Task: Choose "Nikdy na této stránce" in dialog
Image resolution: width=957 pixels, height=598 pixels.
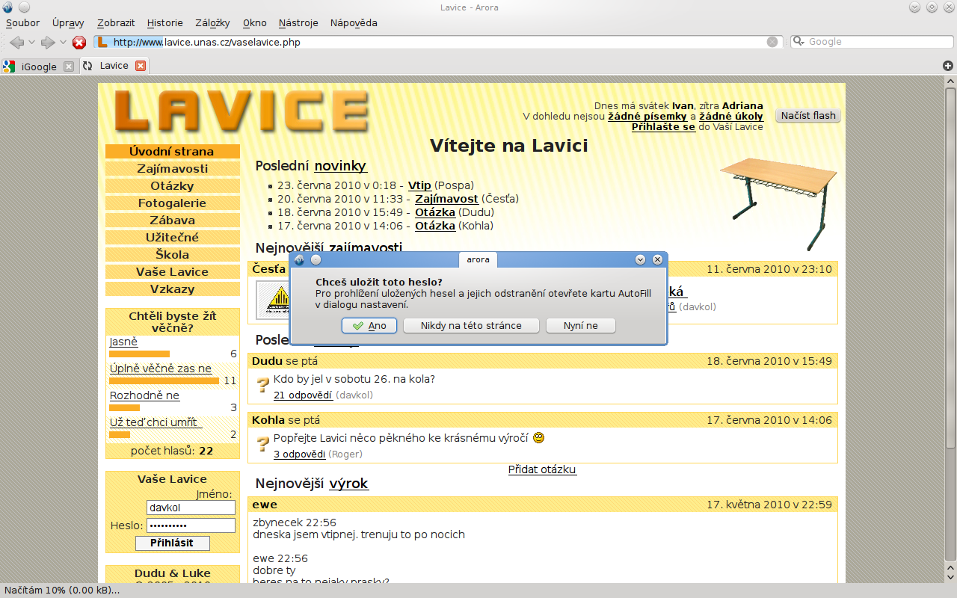Action: [x=470, y=326]
